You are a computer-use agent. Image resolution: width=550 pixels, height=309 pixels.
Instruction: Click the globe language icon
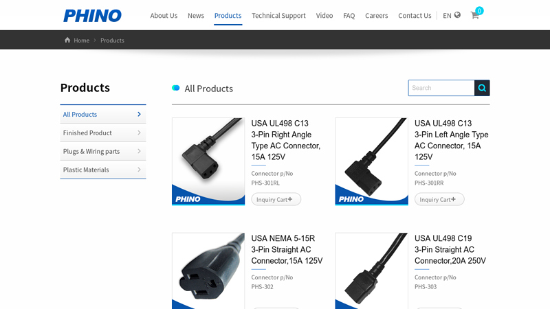457,15
